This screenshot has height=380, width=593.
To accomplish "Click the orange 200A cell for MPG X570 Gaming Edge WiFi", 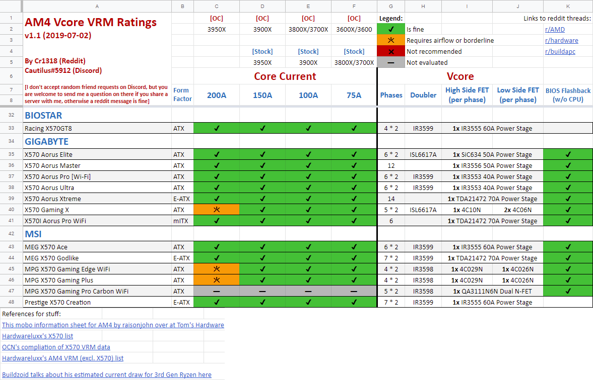I will (x=216, y=269).
